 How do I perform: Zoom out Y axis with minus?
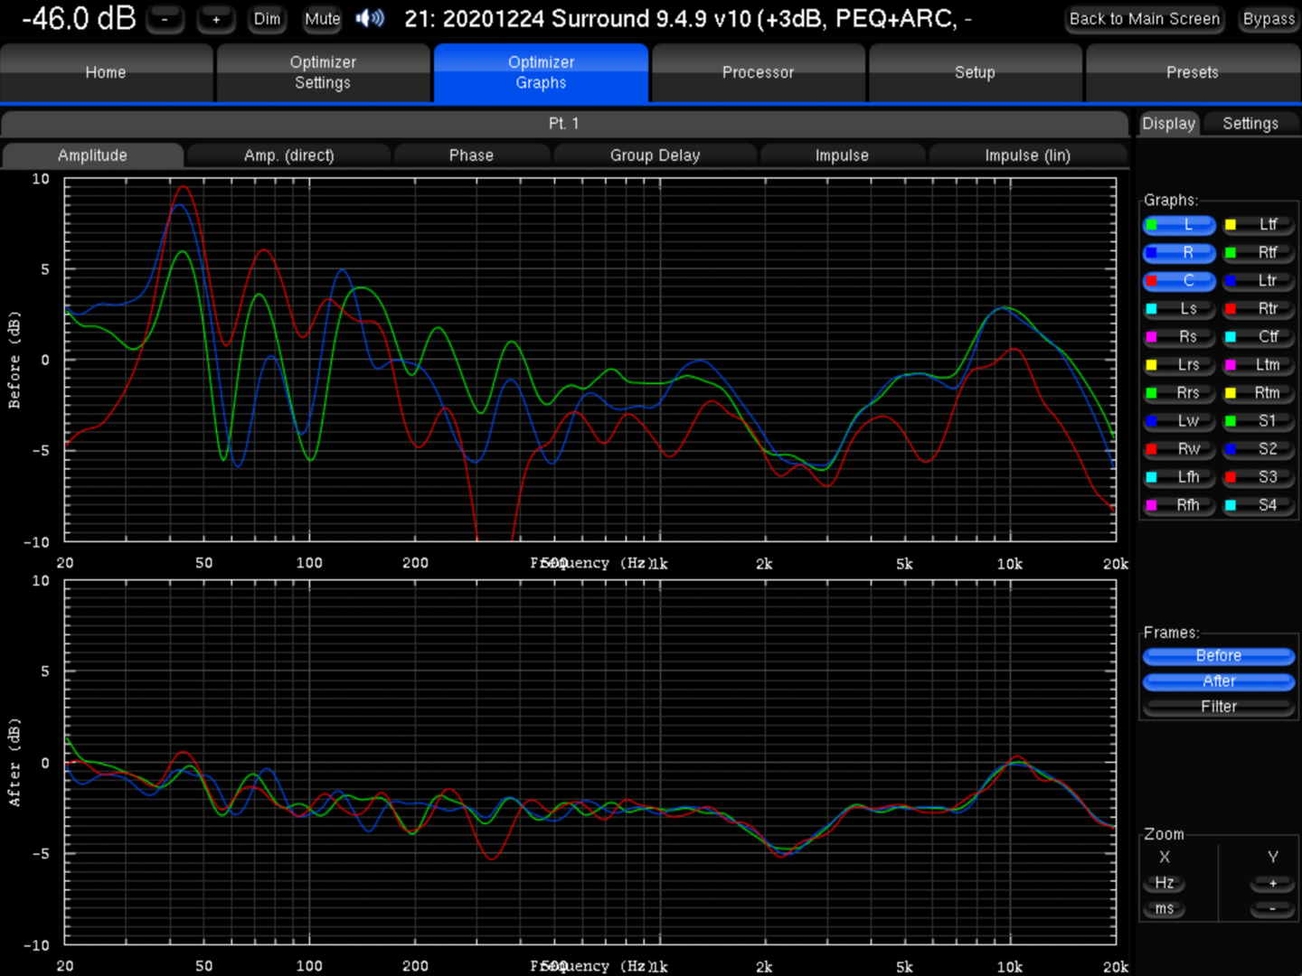[1272, 909]
